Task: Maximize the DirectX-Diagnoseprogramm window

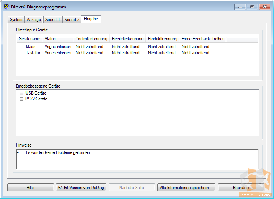Action: (x=252, y=7)
